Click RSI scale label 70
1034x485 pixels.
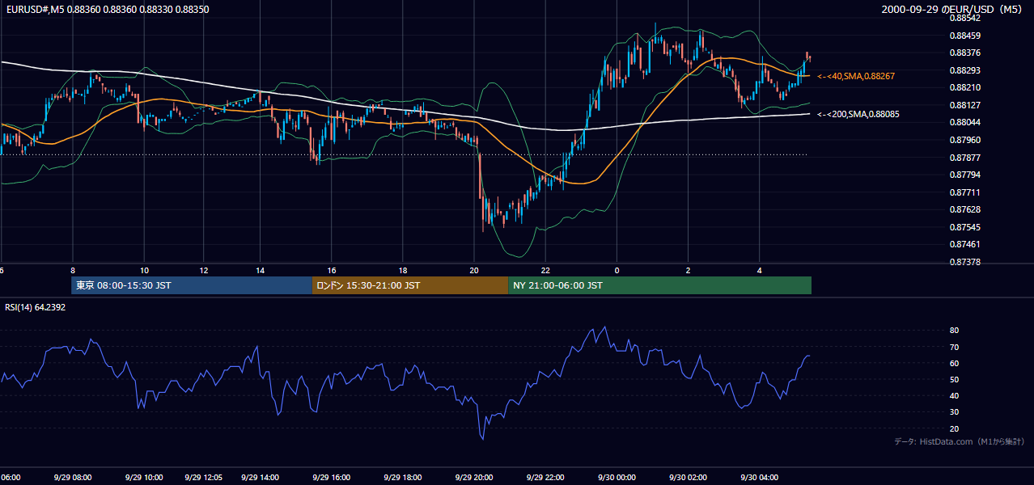point(955,347)
